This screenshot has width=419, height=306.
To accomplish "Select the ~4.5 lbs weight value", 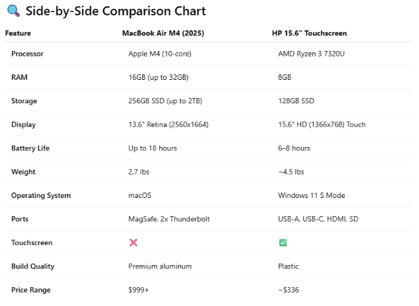I will [291, 172].
